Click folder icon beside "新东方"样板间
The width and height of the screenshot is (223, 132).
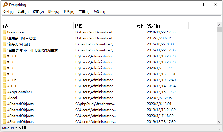click(x=4, y=44)
